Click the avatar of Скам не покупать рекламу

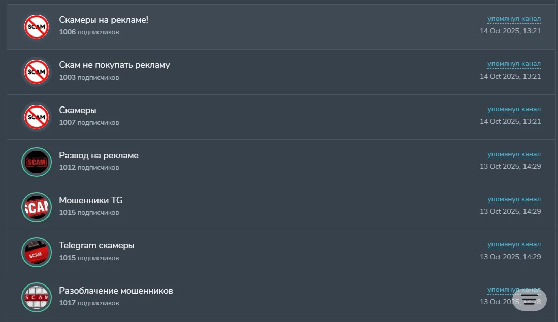[37, 72]
